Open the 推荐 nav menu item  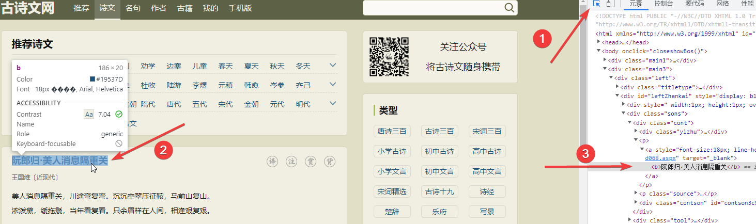(x=81, y=8)
